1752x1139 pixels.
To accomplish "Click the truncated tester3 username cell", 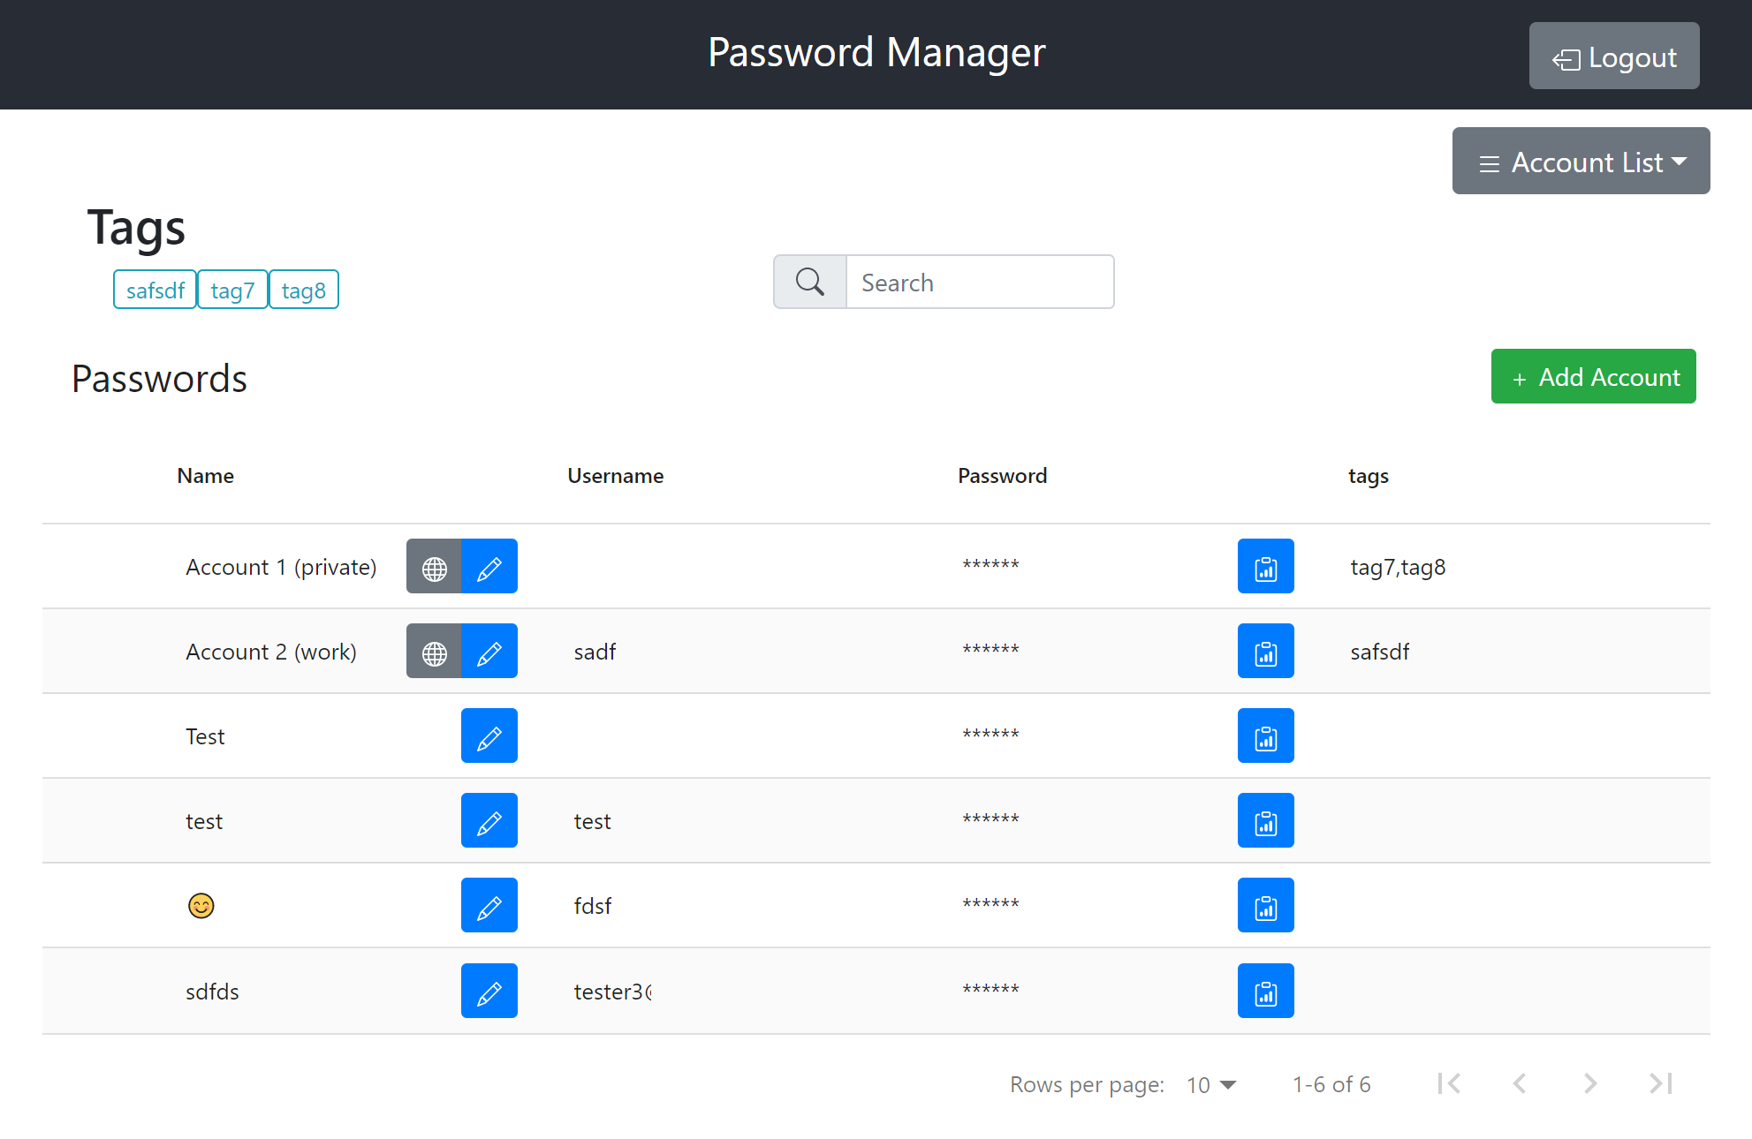I will pyautogui.click(x=612, y=992).
